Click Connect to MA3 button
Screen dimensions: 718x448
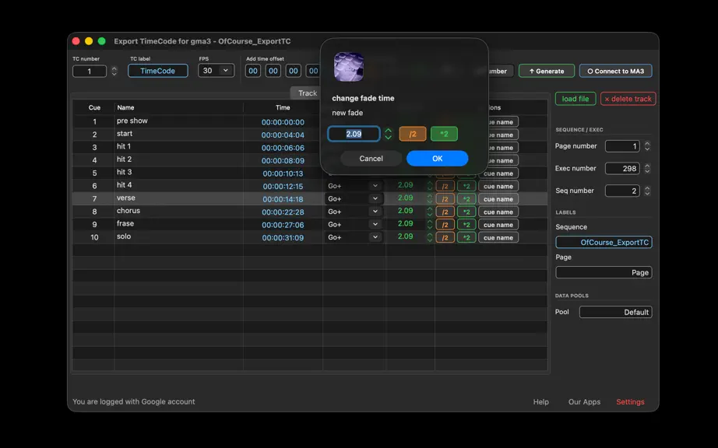[615, 71]
